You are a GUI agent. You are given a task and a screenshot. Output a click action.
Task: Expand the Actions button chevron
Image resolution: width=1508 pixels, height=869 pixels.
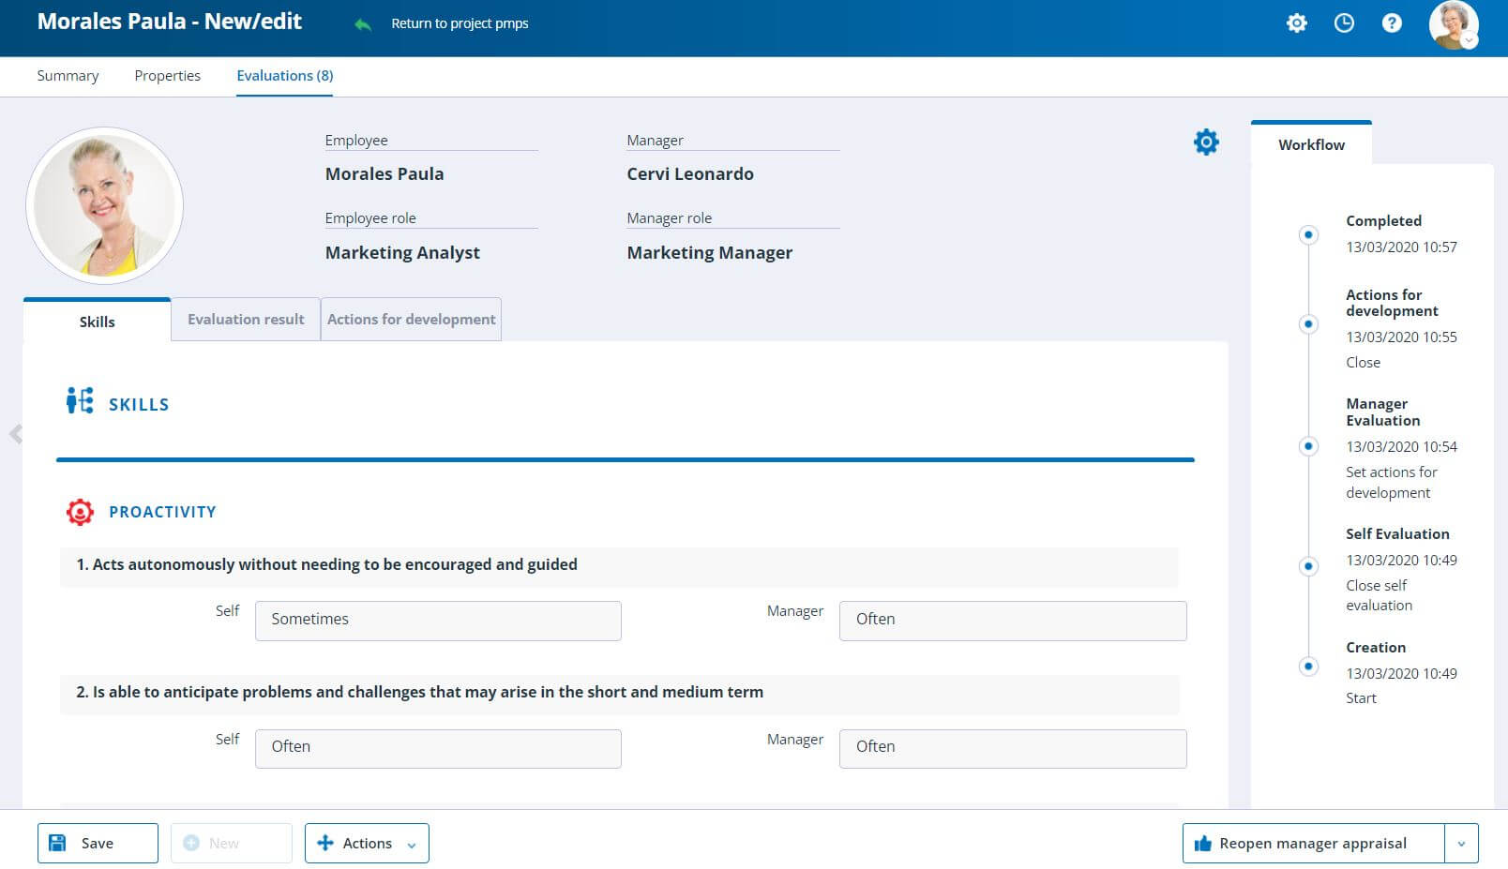(x=410, y=844)
